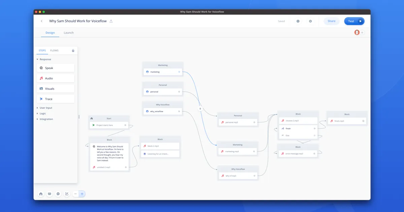Viewport: 404px width, 212px height.
Task: Select the finish condition step
Action: [298, 129]
